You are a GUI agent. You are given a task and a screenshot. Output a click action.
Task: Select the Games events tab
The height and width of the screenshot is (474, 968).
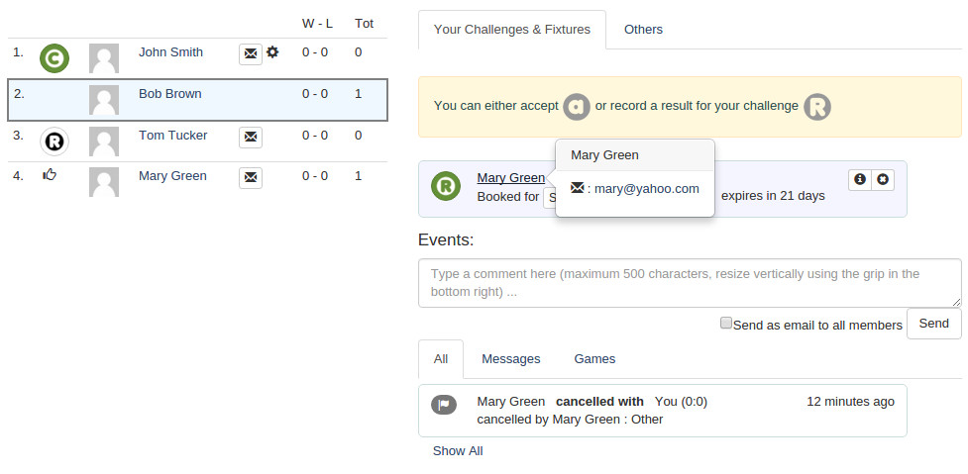[x=594, y=359]
